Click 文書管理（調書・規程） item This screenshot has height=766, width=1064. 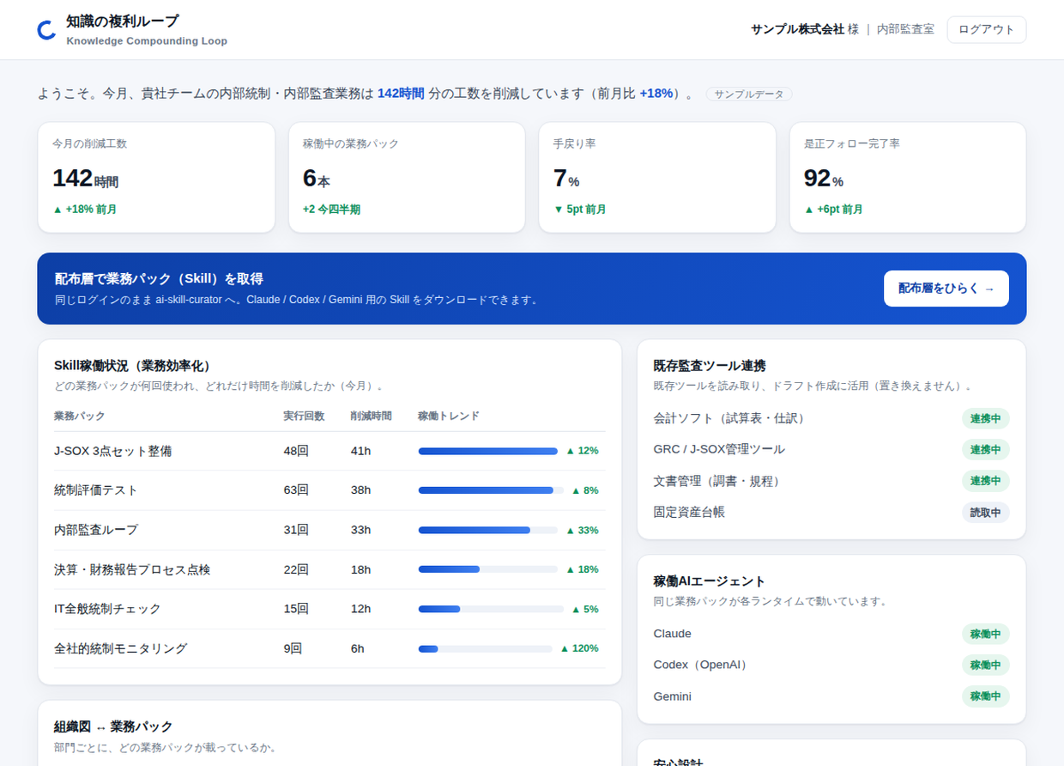[x=719, y=481]
